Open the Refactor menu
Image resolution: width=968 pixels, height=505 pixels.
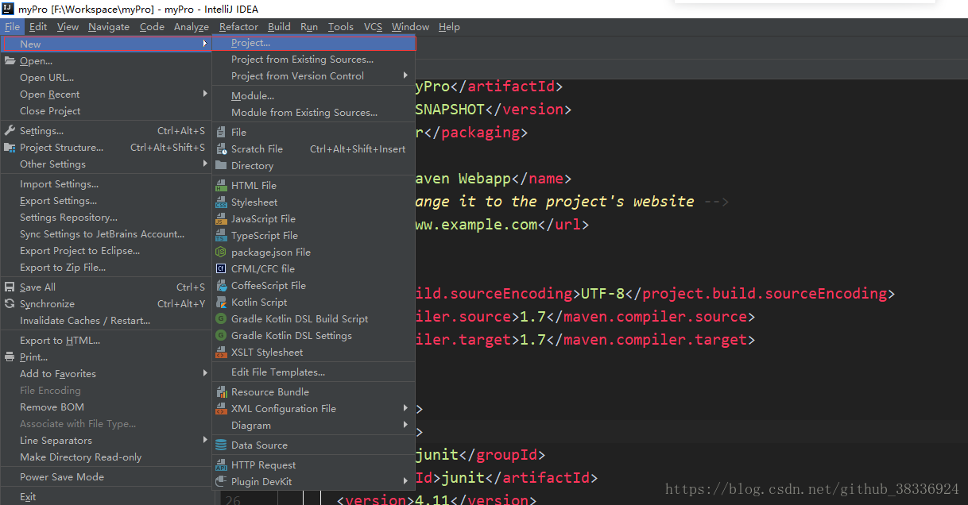tap(238, 26)
